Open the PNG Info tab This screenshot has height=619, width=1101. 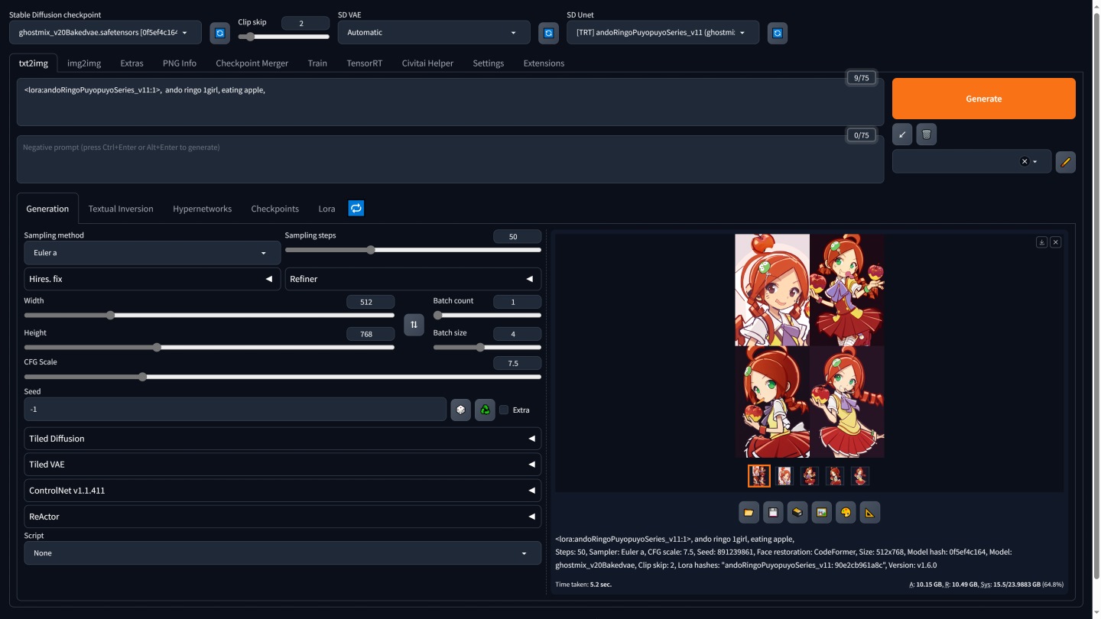tap(180, 63)
